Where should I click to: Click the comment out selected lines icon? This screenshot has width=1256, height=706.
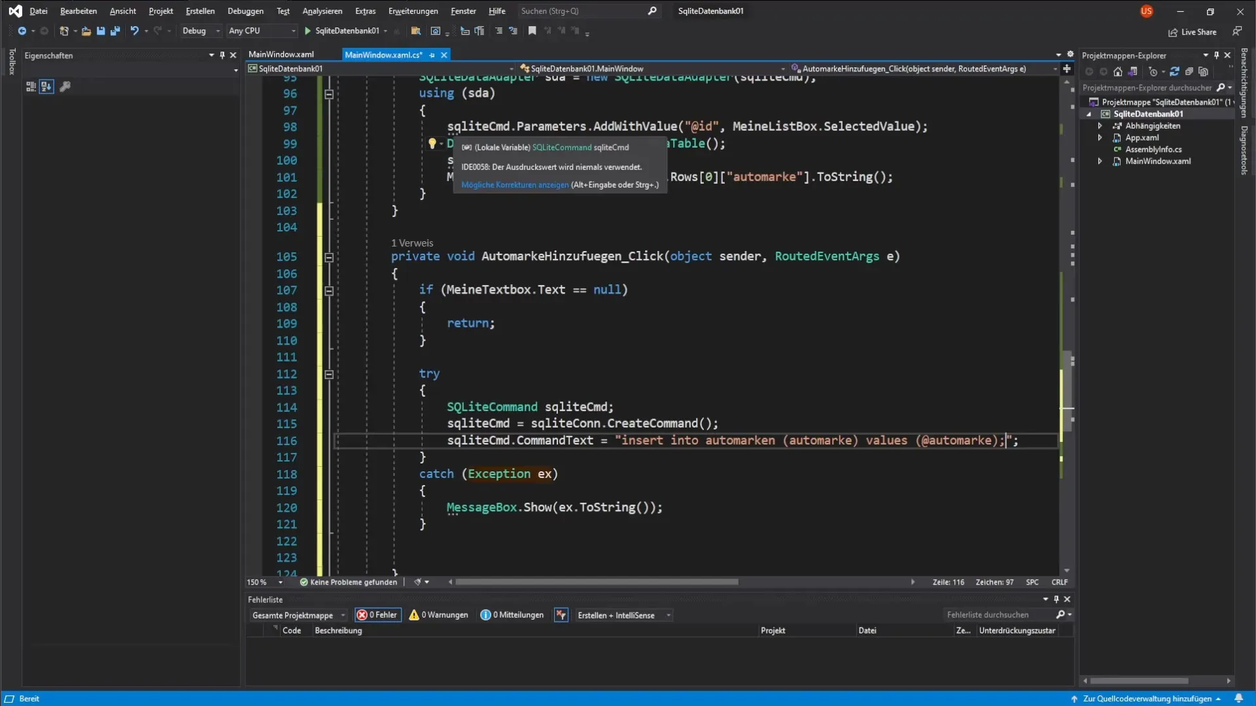(x=499, y=31)
